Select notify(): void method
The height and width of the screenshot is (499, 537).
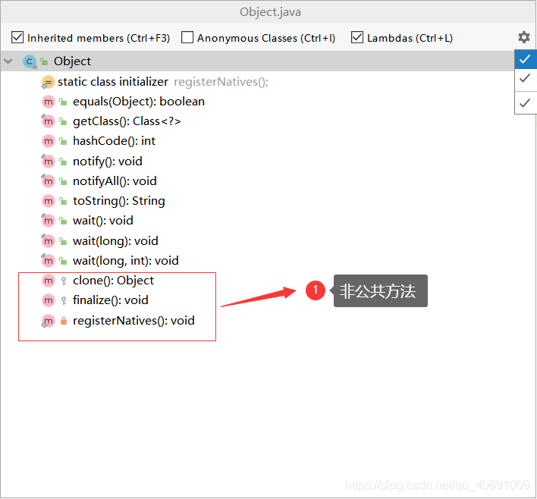pos(107,162)
